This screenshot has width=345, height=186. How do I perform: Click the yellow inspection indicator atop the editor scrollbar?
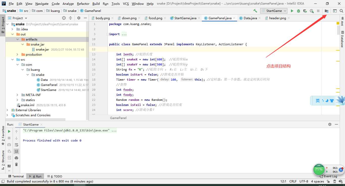point(338,23)
